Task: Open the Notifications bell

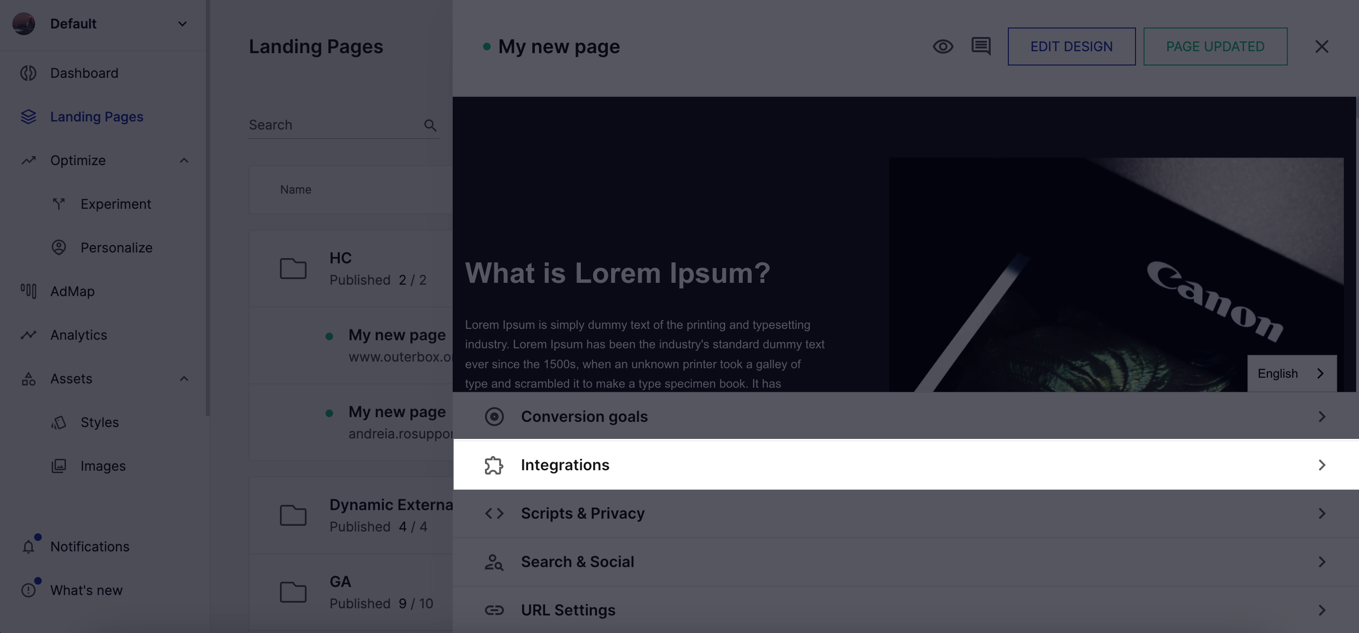Action: coord(28,547)
